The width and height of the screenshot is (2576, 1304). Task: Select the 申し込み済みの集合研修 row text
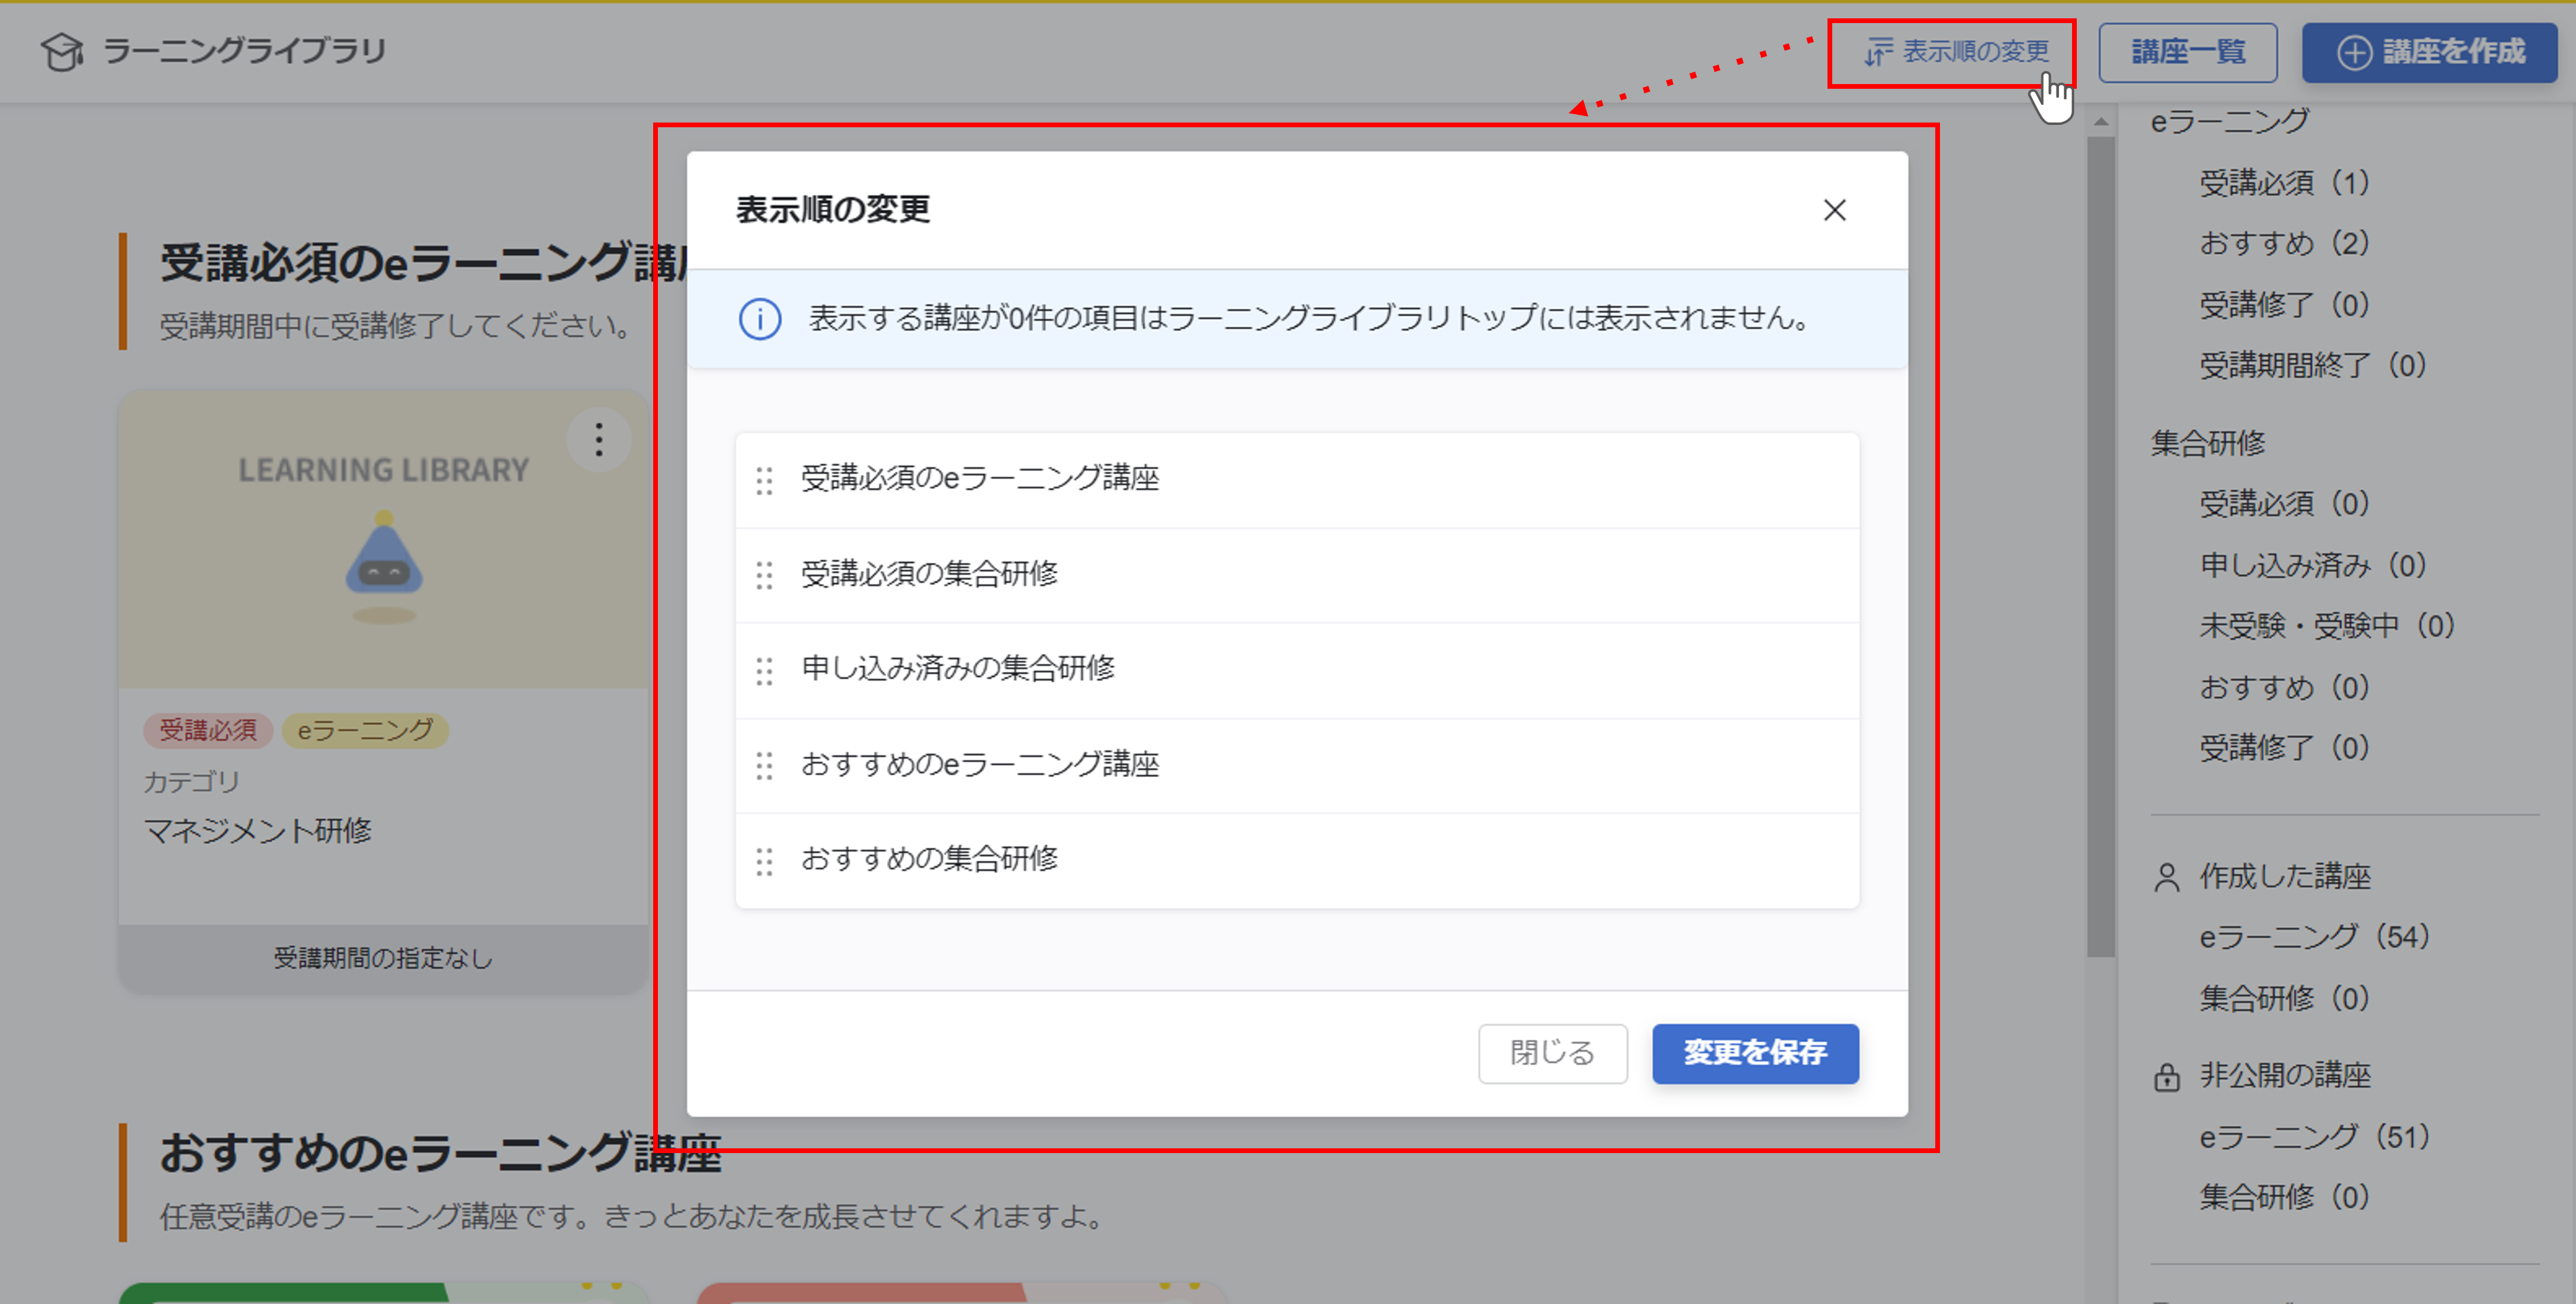[x=958, y=668]
